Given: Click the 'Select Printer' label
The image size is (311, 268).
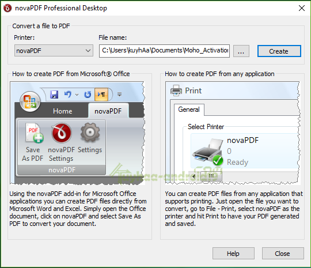Looking at the screenshot, I should 206,127.
